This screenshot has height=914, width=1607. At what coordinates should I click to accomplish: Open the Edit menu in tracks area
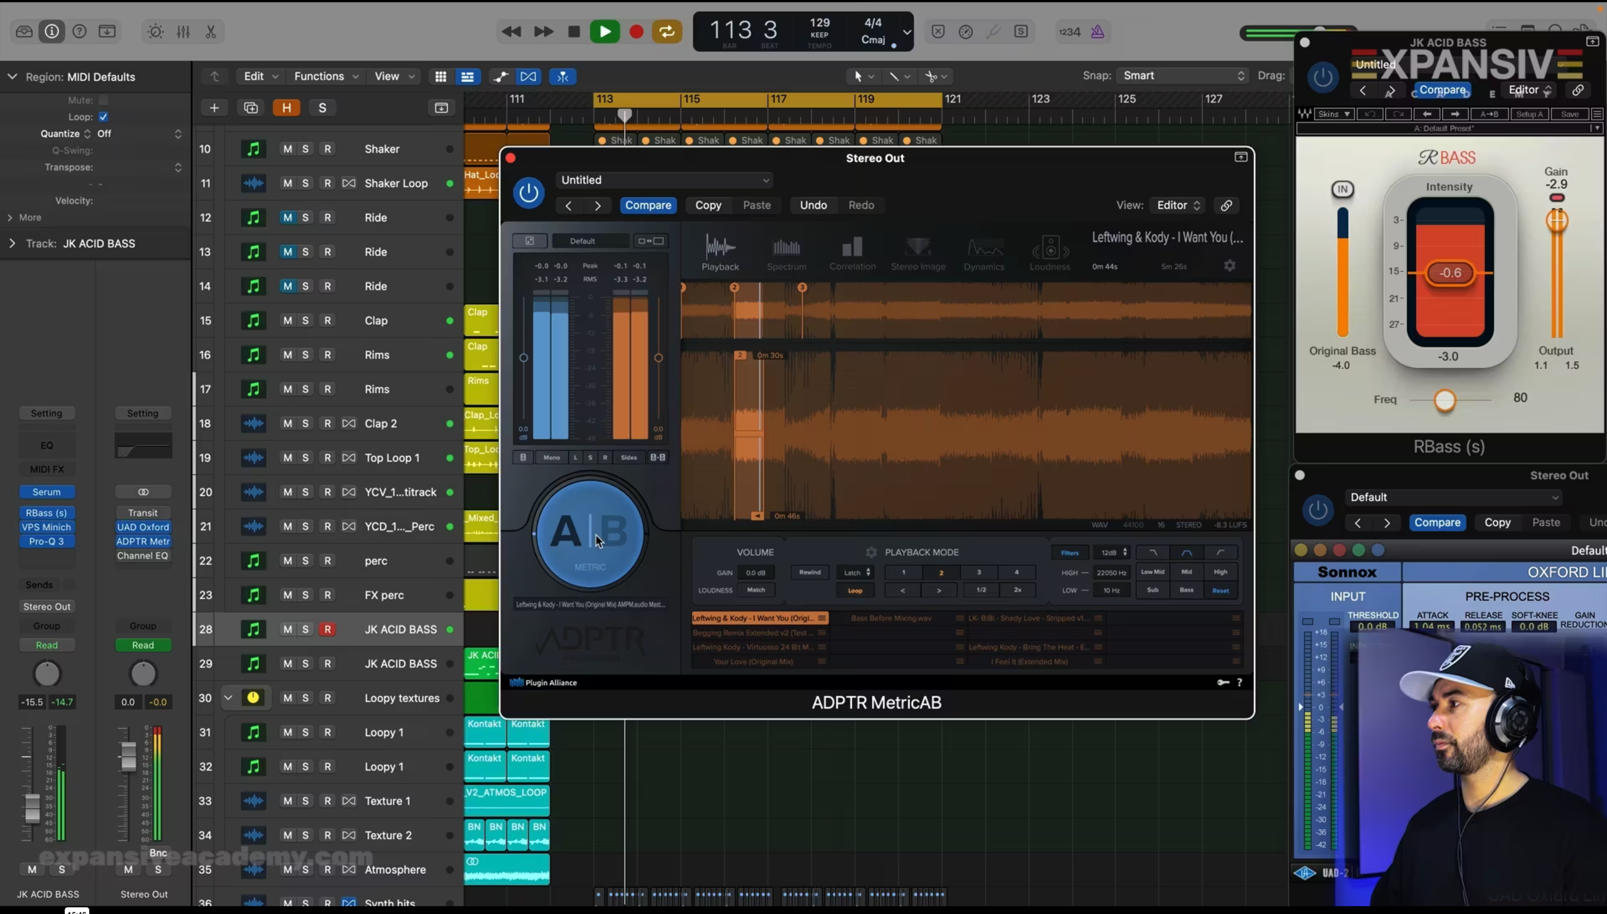[x=261, y=76]
